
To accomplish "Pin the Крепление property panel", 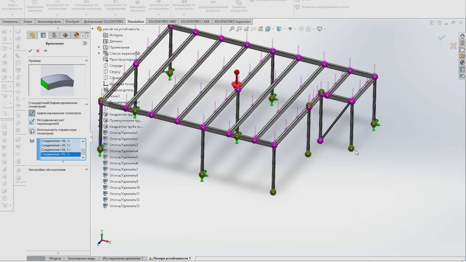I will tap(45, 51).
